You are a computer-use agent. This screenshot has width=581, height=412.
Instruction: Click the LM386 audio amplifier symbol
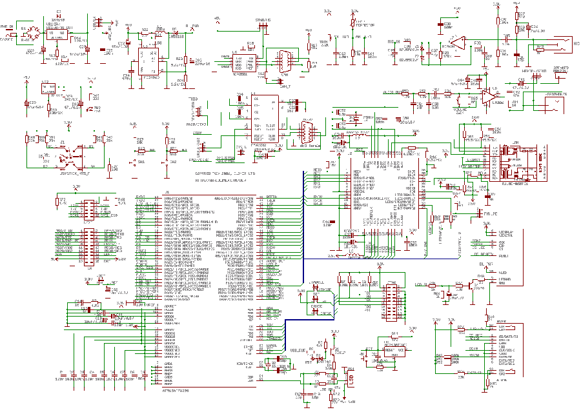point(489,97)
